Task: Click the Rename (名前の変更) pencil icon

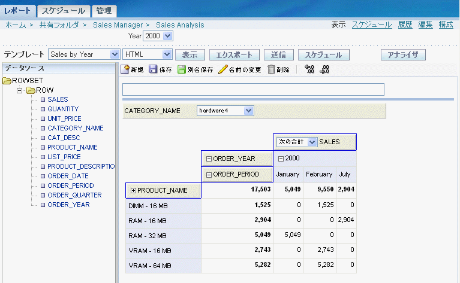Action: pos(223,69)
